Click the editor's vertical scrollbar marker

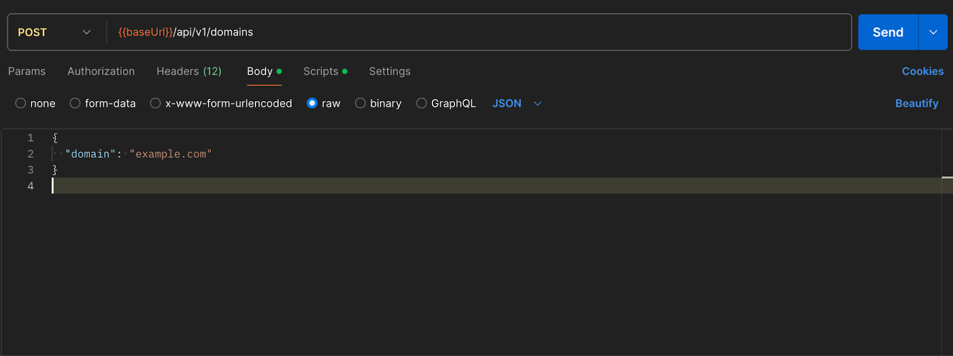pos(947,177)
